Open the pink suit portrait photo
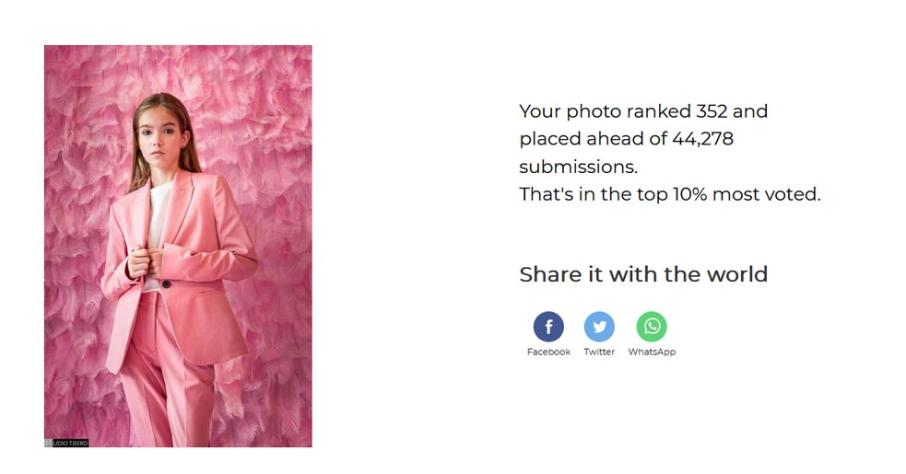Viewport: 906px width, 474px height. coord(178,246)
